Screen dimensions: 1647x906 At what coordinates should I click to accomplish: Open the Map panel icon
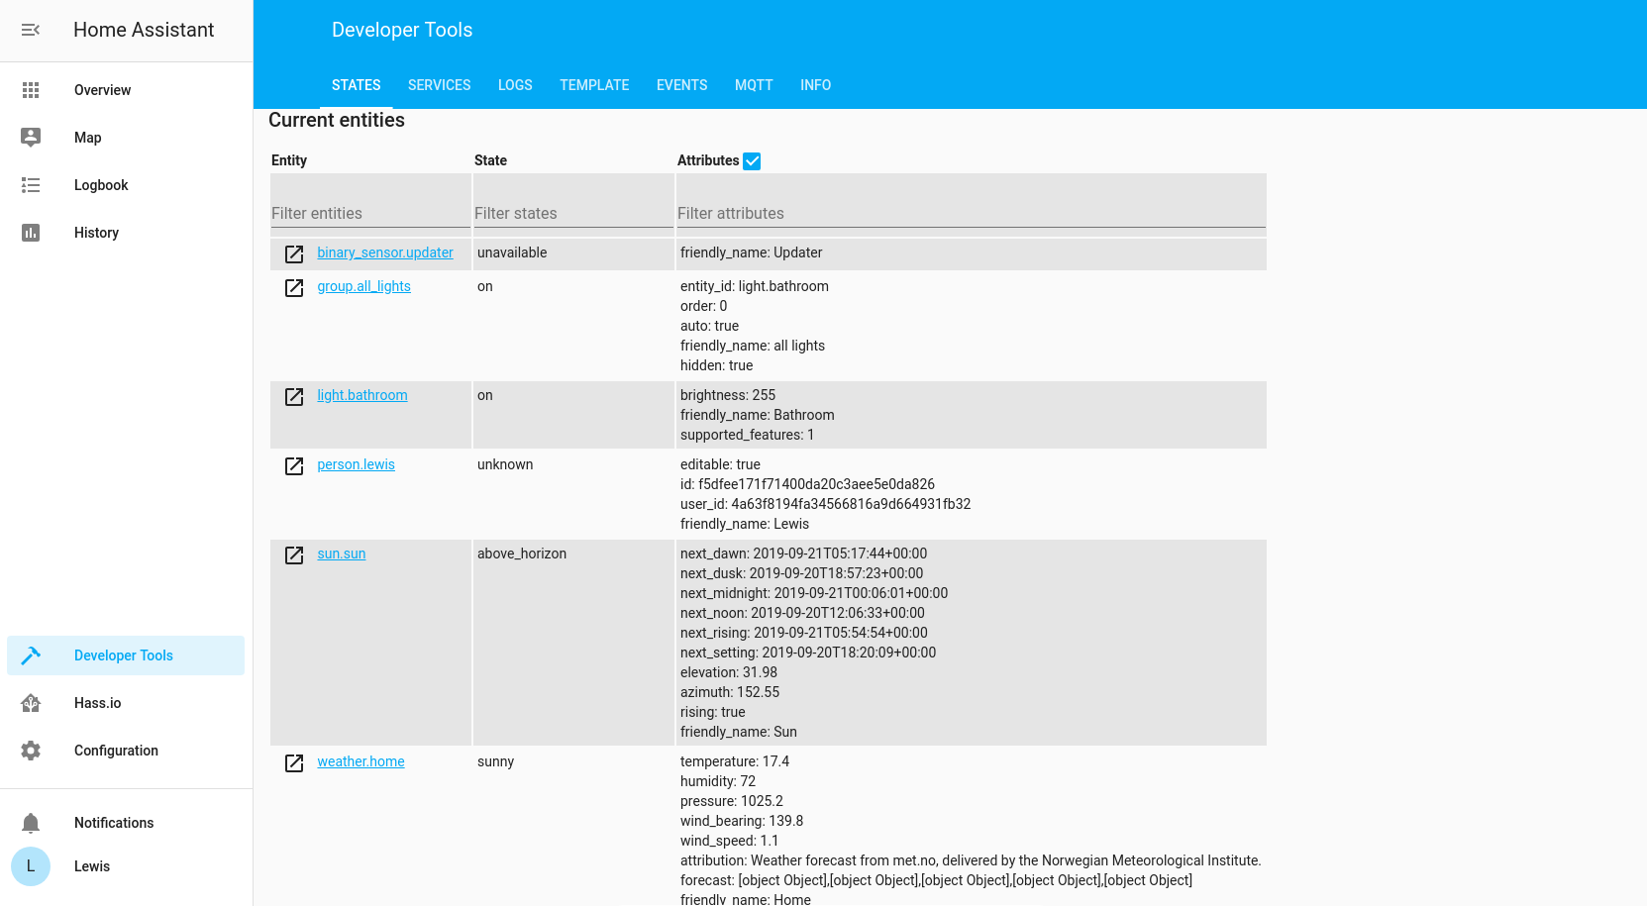click(31, 138)
